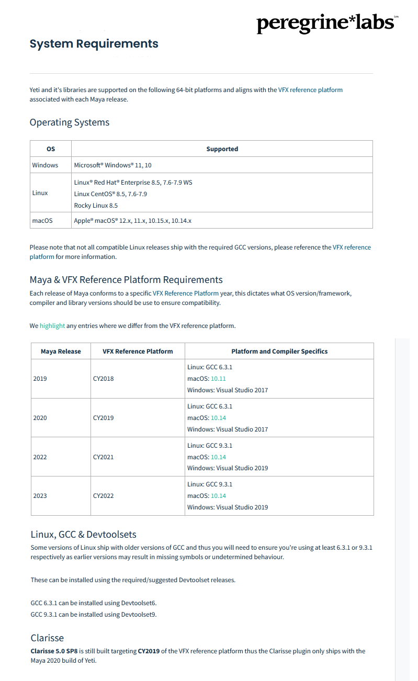418x681 pixels.
Task: Click the 'Clarisse' section heading
Action: pyautogui.click(x=47, y=638)
